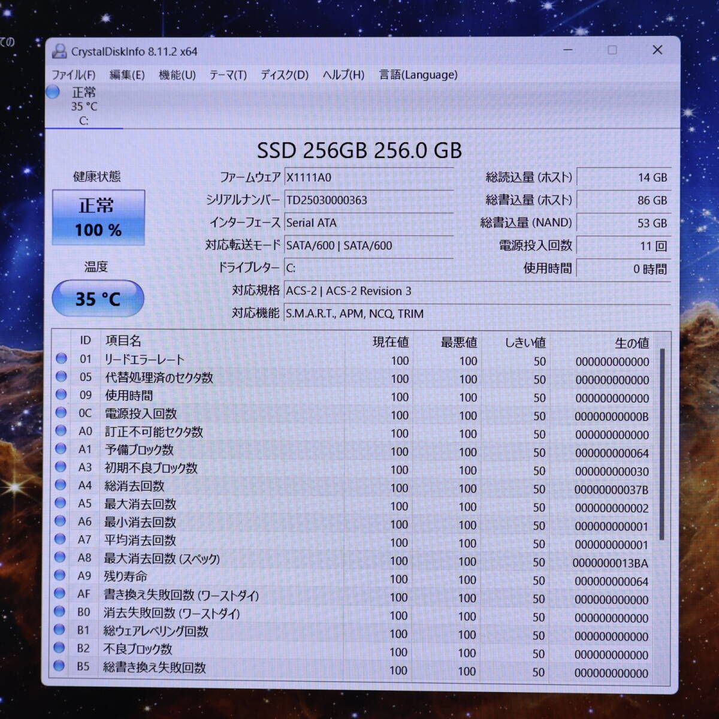Click status dot for 書き換え失敗回数 (ワーストダイ)
719x719 pixels.
[59, 593]
